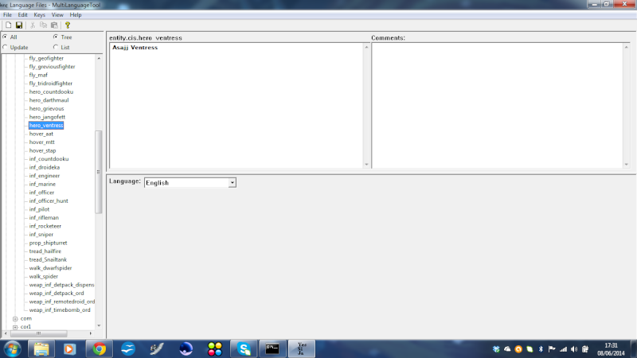Open the Help menu
The width and height of the screenshot is (637, 358).
pos(76,14)
